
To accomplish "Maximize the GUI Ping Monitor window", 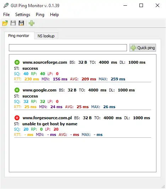I will [x=141, y=5].
